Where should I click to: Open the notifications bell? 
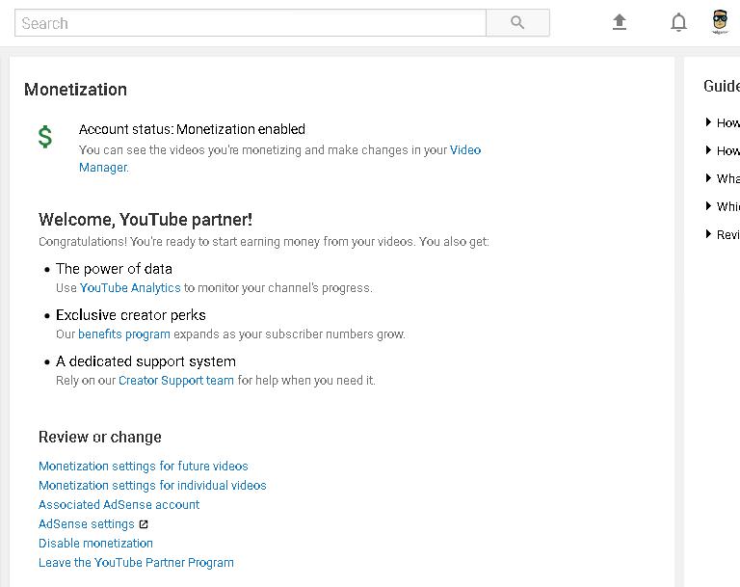click(678, 22)
